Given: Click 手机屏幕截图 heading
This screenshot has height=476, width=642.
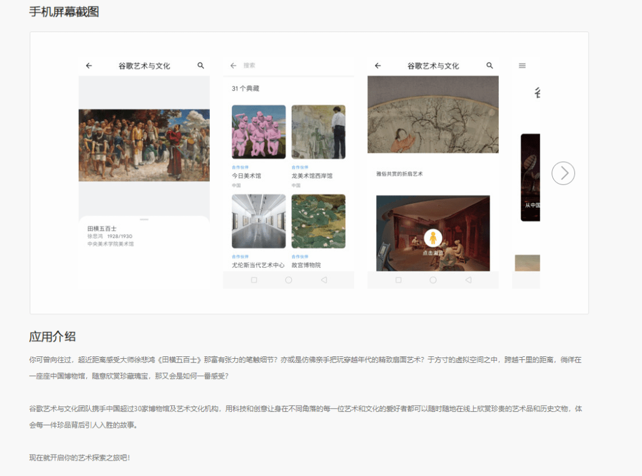Looking at the screenshot, I should (x=64, y=12).
